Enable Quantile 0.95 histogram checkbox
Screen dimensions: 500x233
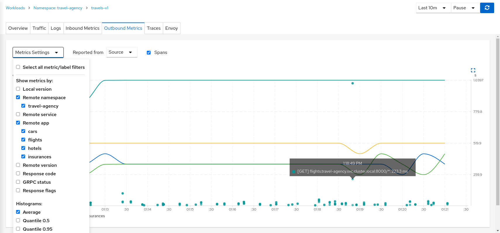tap(18, 229)
